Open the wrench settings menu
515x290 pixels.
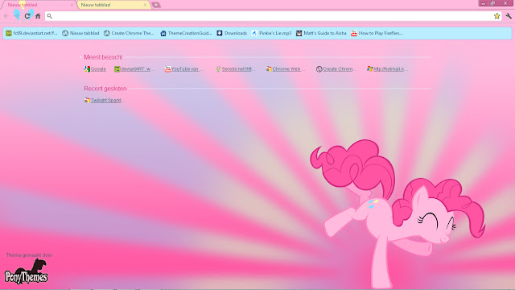pos(509,16)
